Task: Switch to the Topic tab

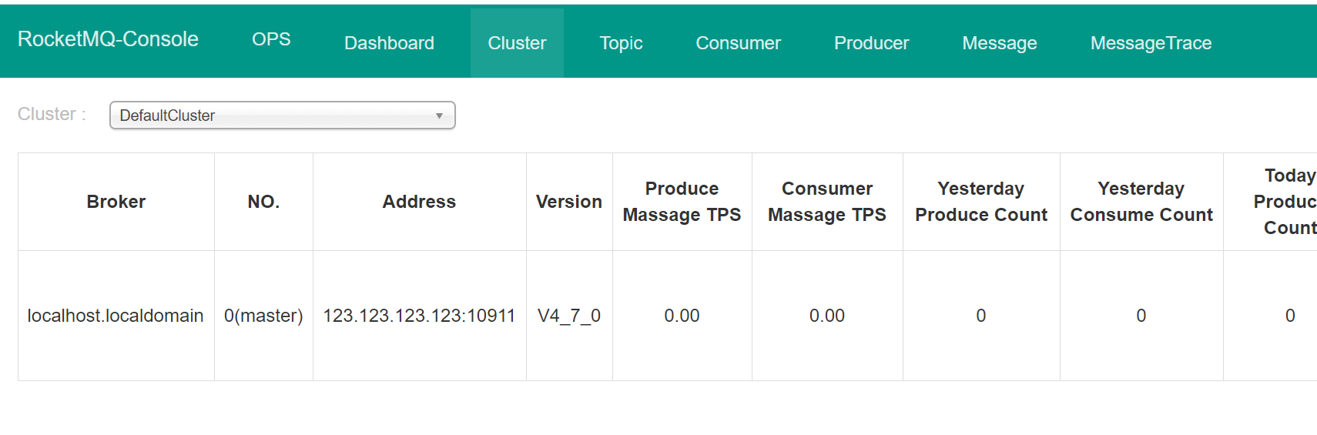Action: pos(621,43)
